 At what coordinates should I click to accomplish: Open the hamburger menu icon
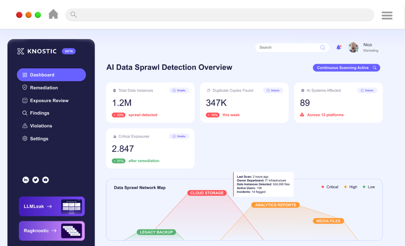tap(387, 15)
